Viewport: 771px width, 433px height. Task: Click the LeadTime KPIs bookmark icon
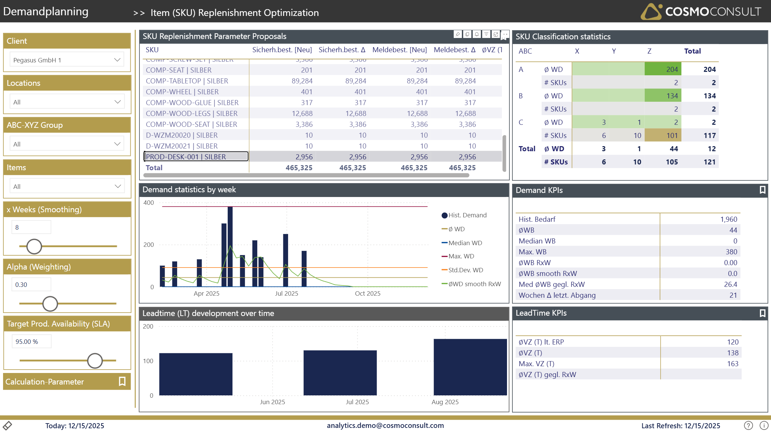[762, 313]
